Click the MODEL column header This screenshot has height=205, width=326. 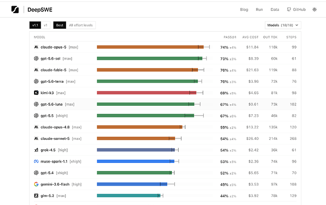[x=40, y=37]
